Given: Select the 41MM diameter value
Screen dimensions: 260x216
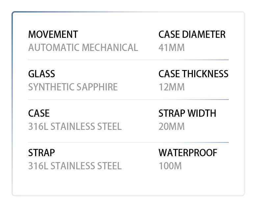Looking at the screenshot, I should (171, 48).
